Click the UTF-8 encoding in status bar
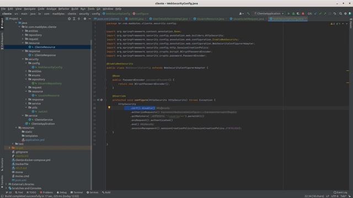The height and width of the screenshot is (198, 353). click(x=335, y=196)
